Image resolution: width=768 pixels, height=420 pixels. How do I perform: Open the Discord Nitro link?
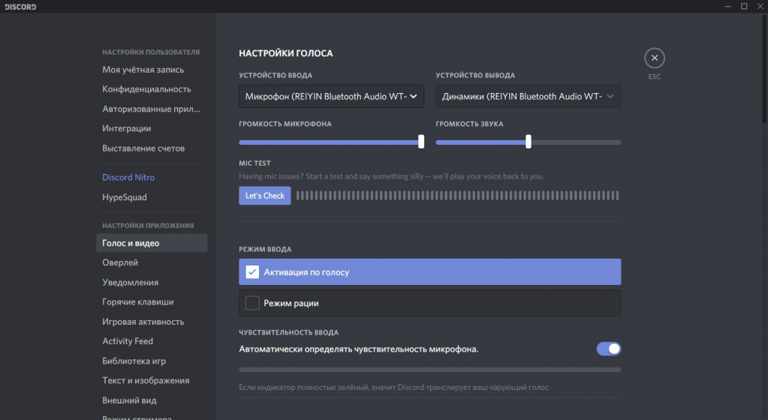(128, 178)
